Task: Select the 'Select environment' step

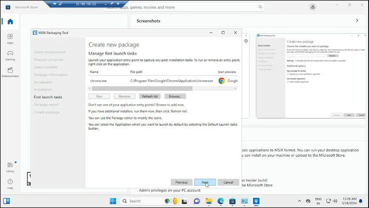Action: click(50, 52)
